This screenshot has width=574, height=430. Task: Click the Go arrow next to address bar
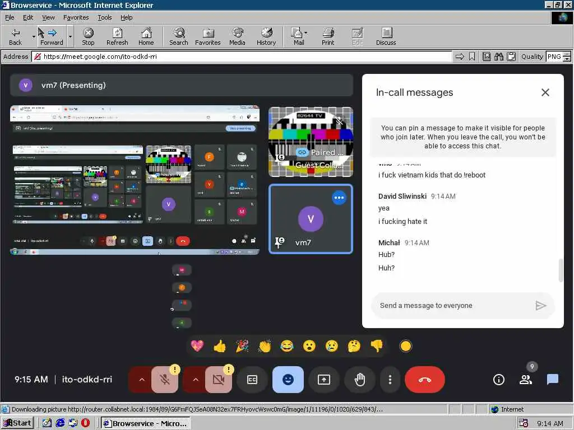[x=460, y=57]
